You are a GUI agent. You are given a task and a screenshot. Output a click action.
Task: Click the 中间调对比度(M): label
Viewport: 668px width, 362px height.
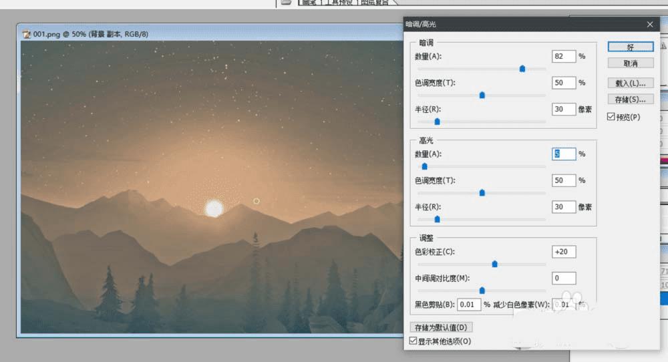[442, 278]
